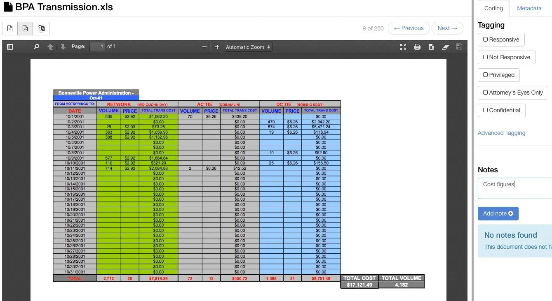Enable the Confidential tag
Viewport: 552px width, 301px height.
(485, 110)
